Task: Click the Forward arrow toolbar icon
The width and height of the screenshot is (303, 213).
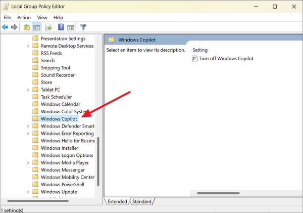Action: [14, 27]
